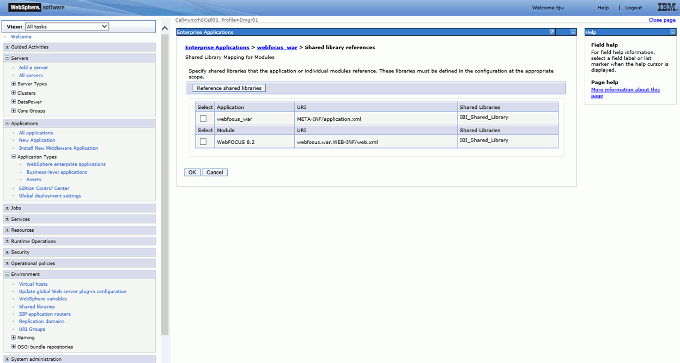Open Edition Control Center link
680x363 pixels.
(x=44, y=188)
